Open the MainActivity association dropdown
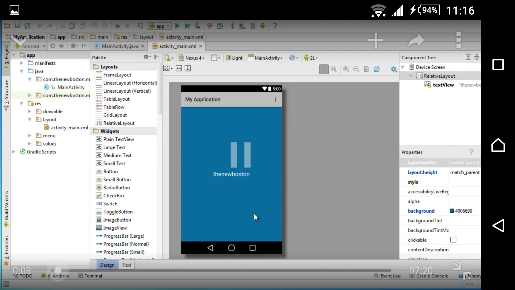Screen dimensions: 515x290 pos(265,58)
